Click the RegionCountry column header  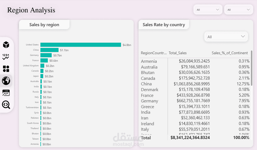(154, 53)
